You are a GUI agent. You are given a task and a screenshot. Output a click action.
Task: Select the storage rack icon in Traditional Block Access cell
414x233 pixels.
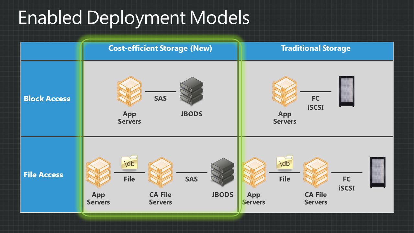coord(346,92)
